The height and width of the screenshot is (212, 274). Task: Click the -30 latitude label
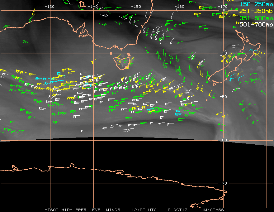point(223,10)
